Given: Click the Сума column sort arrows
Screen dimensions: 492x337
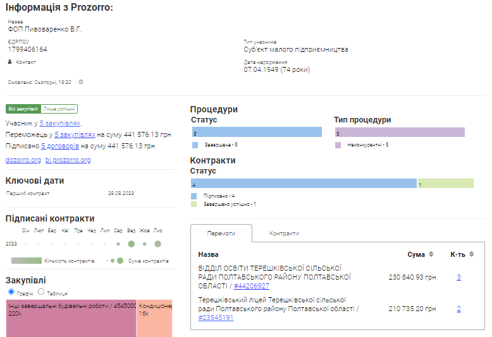Looking at the screenshot, I should 431,254.
